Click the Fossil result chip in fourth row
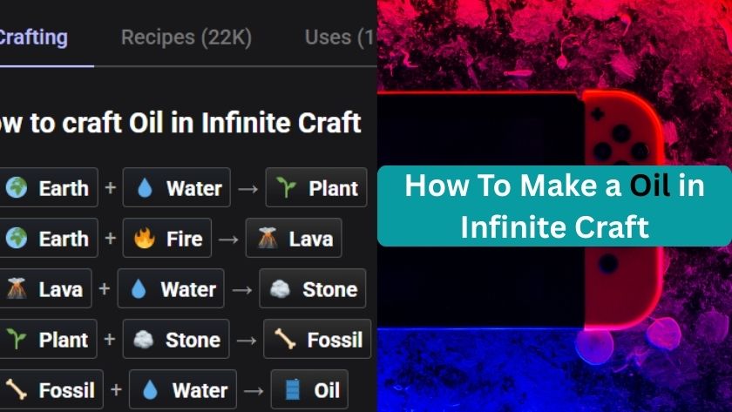Screen dimensions: 732x412 [317, 339]
